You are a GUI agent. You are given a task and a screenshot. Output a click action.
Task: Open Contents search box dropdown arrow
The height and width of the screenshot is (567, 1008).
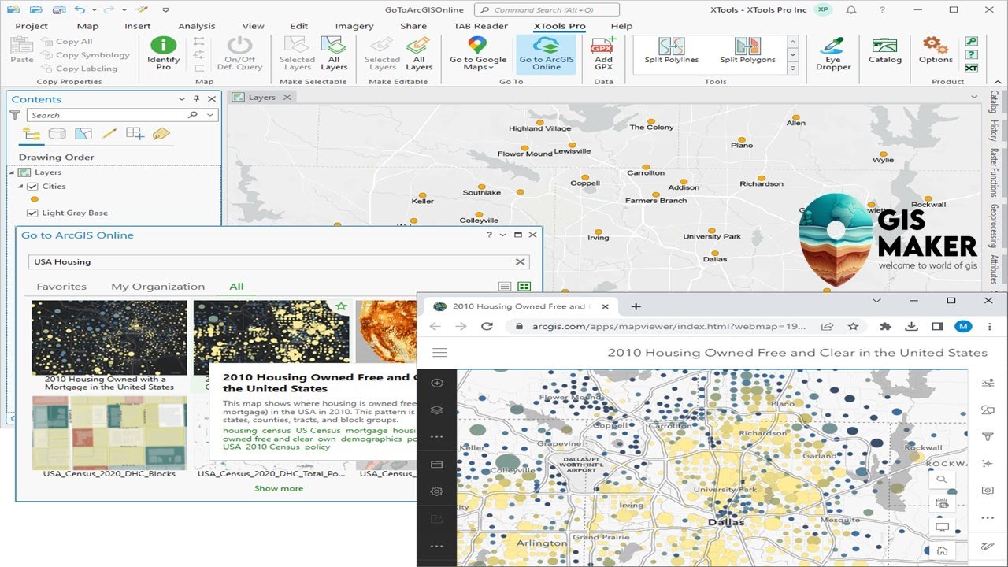210,115
